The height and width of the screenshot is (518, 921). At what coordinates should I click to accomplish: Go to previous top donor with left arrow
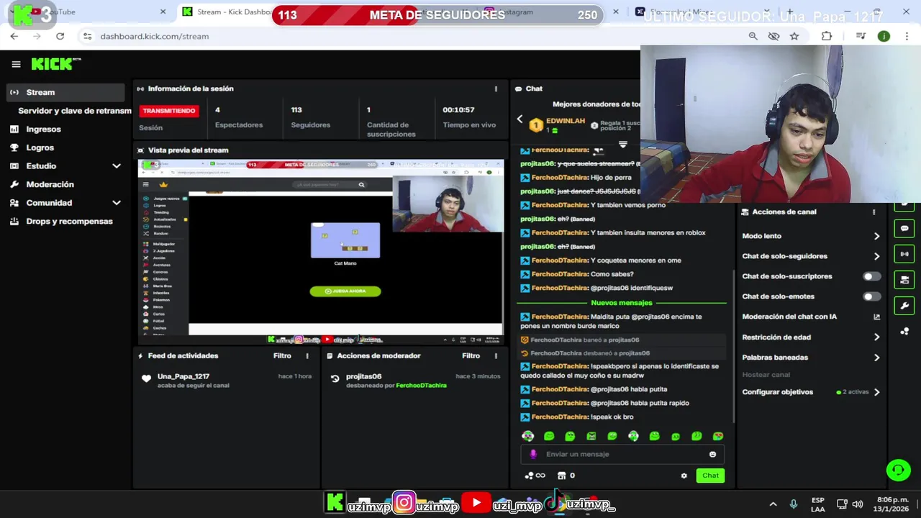(520, 119)
